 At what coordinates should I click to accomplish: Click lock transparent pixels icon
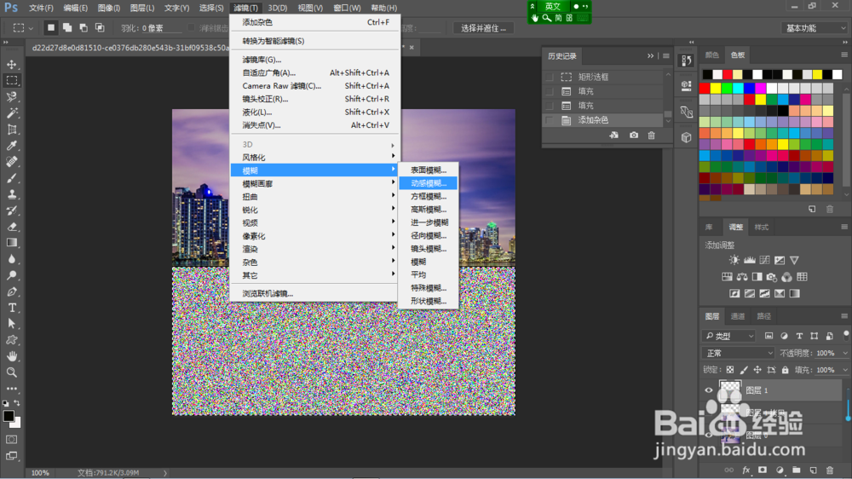tap(730, 370)
